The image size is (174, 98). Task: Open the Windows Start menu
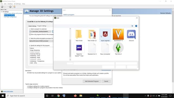(x=3, y=96)
